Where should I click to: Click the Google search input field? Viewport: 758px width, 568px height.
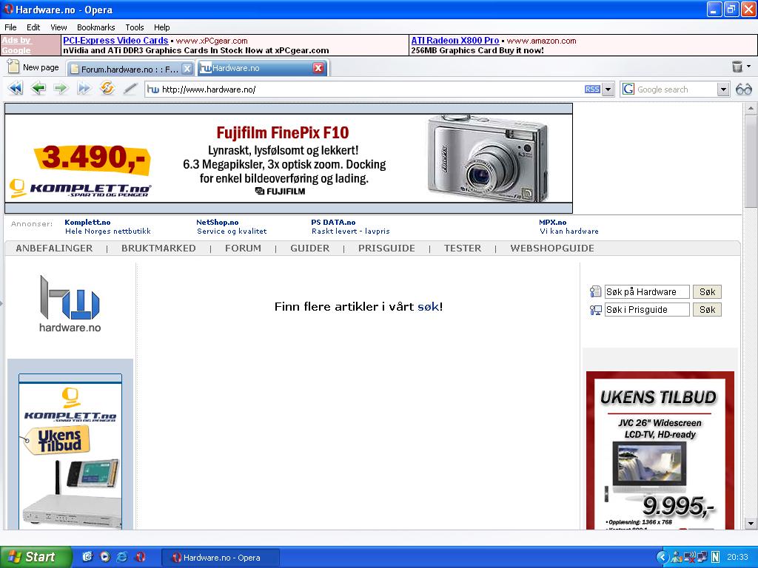point(675,89)
